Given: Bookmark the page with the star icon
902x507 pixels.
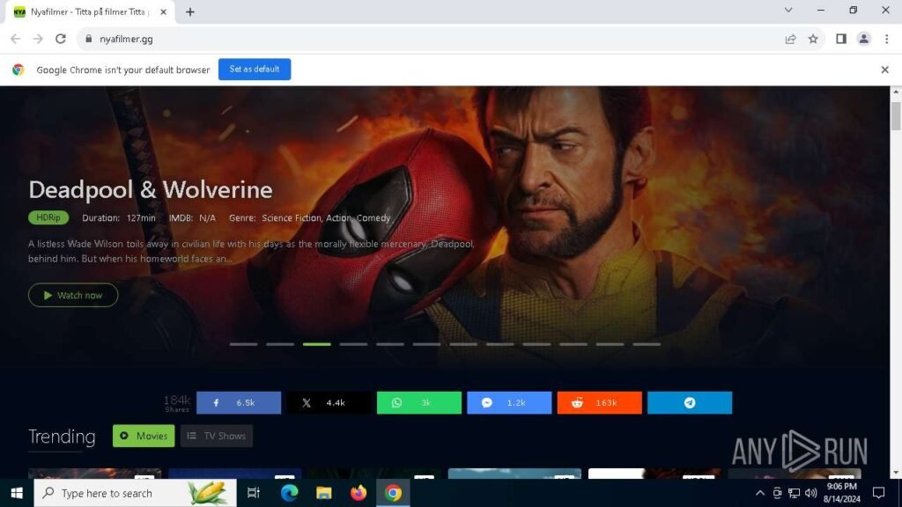Looking at the screenshot, I should pos(812,39).
